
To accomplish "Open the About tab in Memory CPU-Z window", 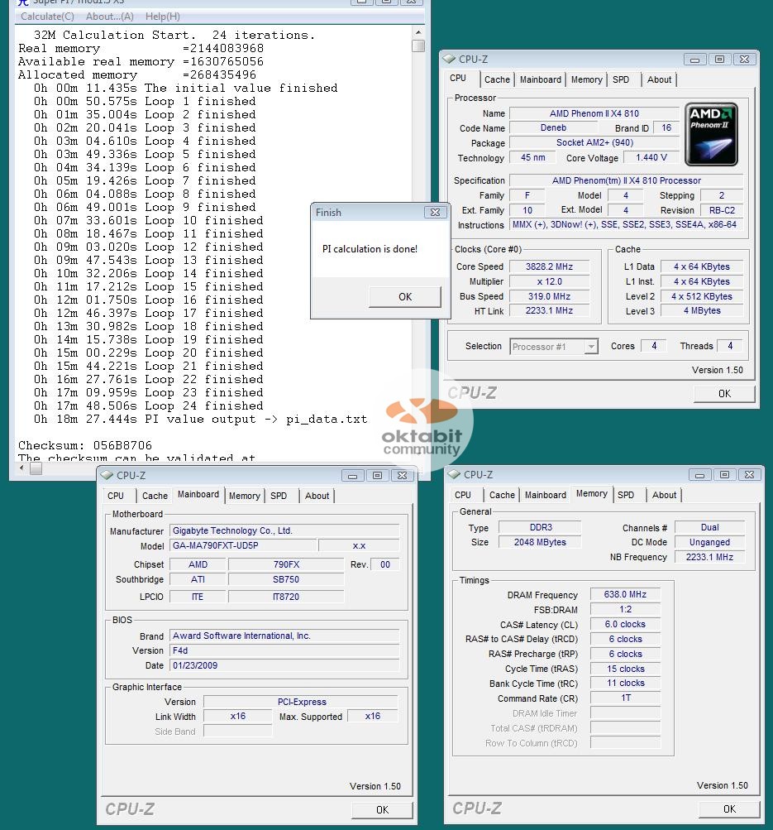I will point(664,495).
